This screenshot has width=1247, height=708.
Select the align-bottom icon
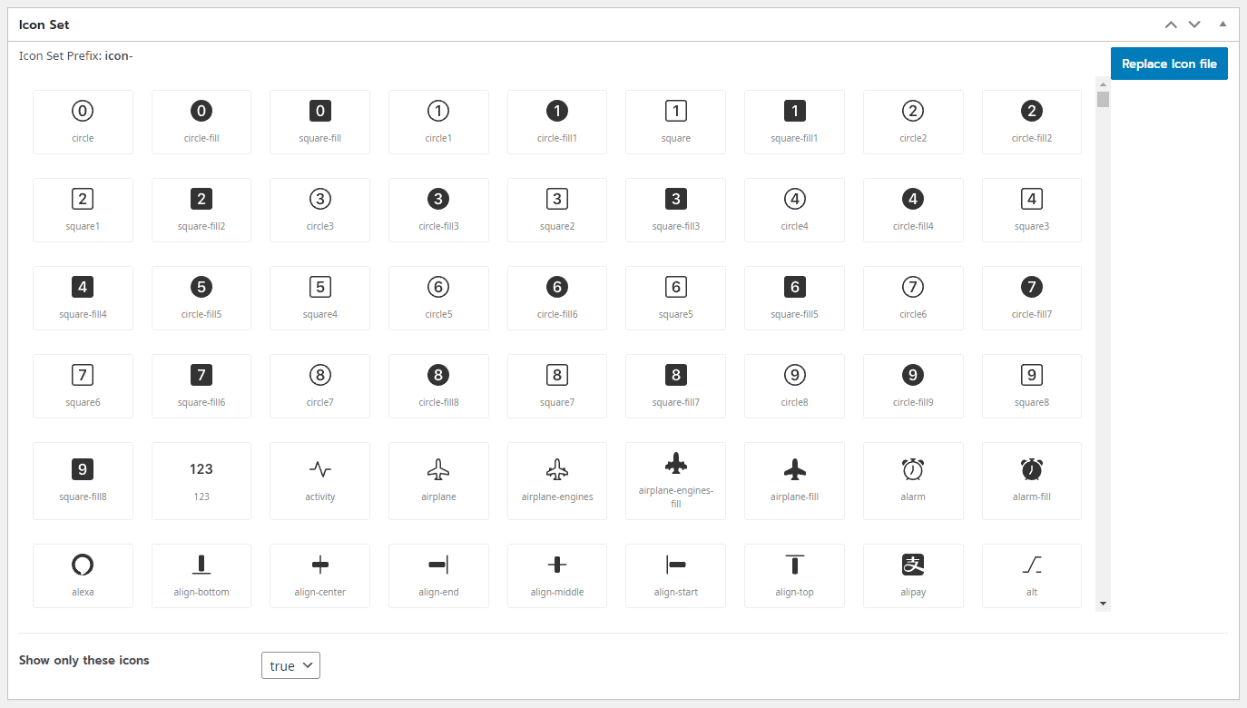[x=201, y=575]
